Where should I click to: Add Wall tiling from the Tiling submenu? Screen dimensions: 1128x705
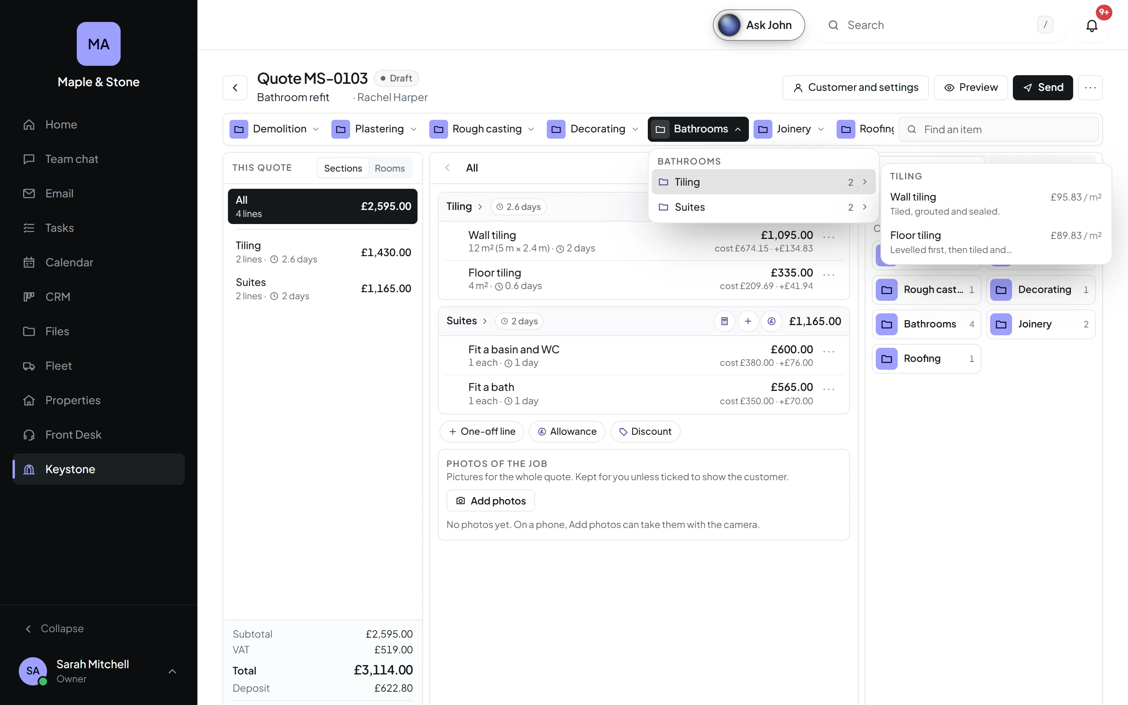(996, 204)
